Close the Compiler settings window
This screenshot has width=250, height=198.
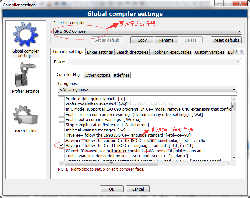(240, 3)
